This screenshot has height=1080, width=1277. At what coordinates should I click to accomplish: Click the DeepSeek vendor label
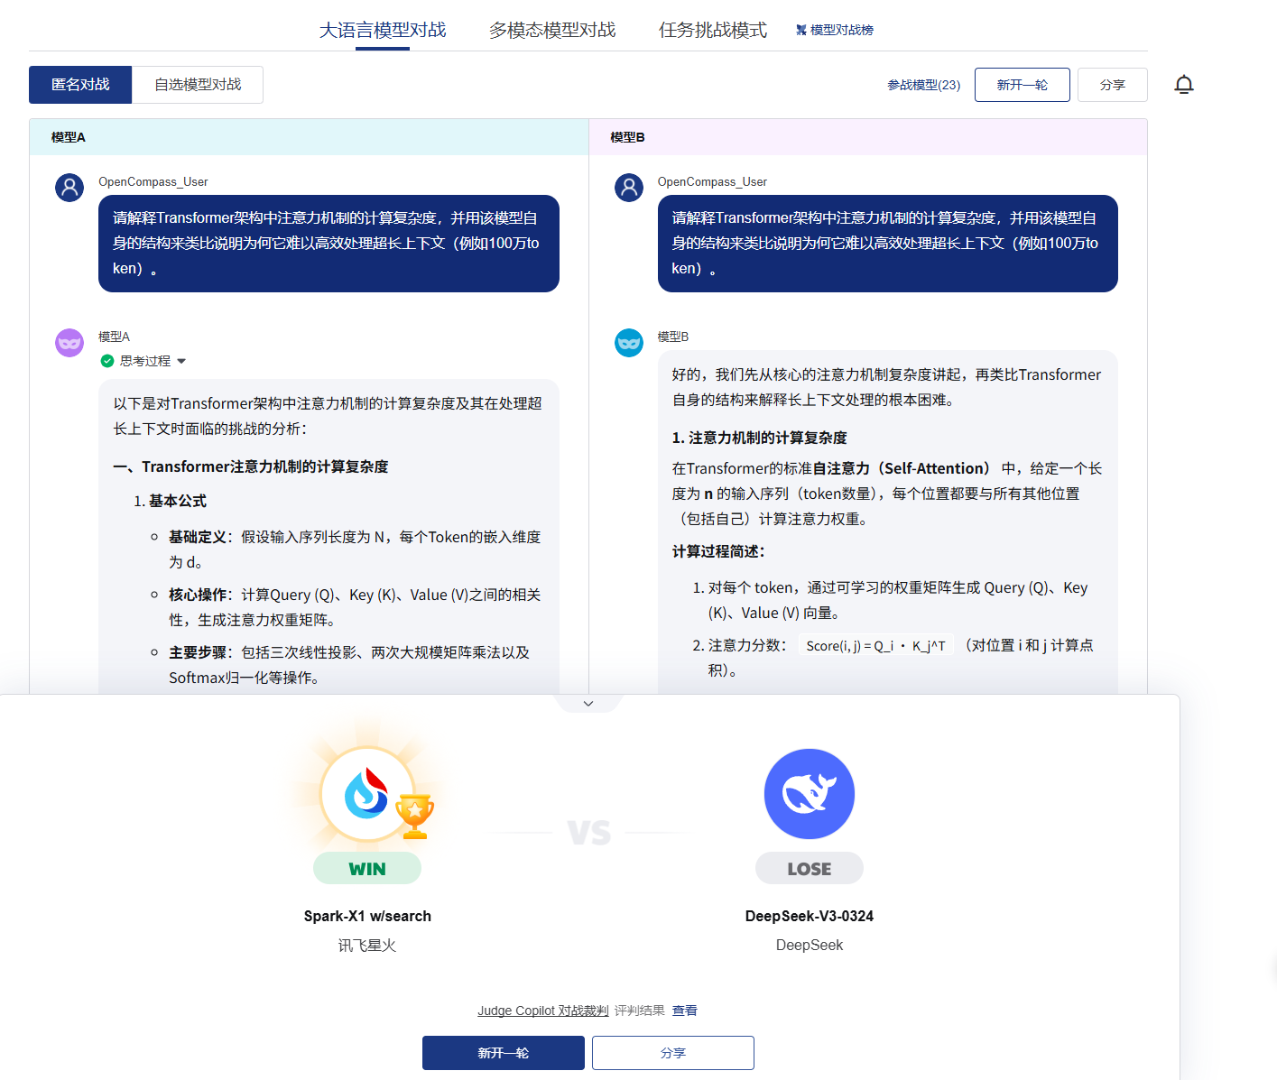(x=810, y=945)
